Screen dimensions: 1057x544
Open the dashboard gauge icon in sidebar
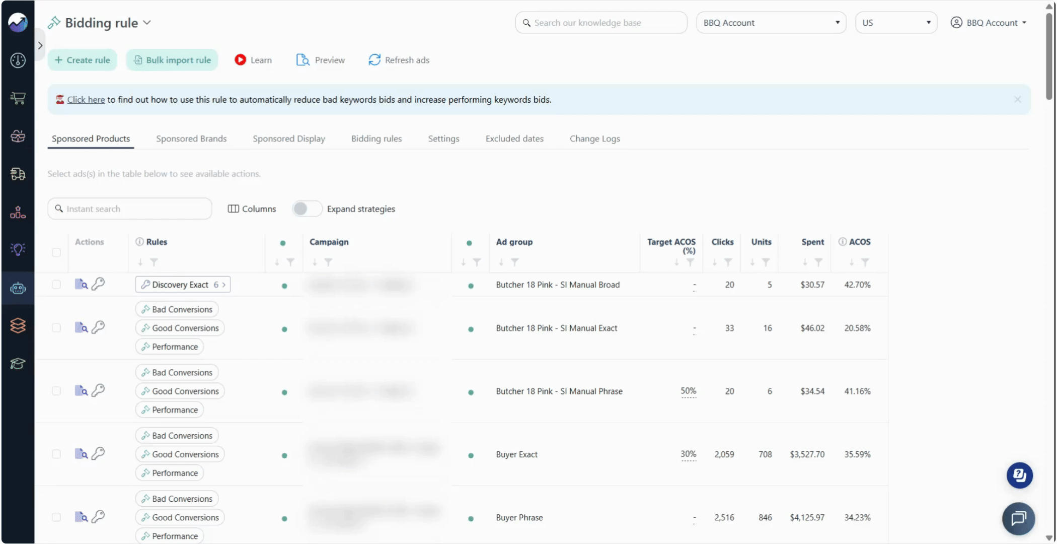[18, 60]
